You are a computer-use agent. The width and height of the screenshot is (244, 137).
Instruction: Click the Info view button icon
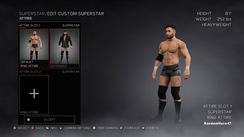point(47,128)
